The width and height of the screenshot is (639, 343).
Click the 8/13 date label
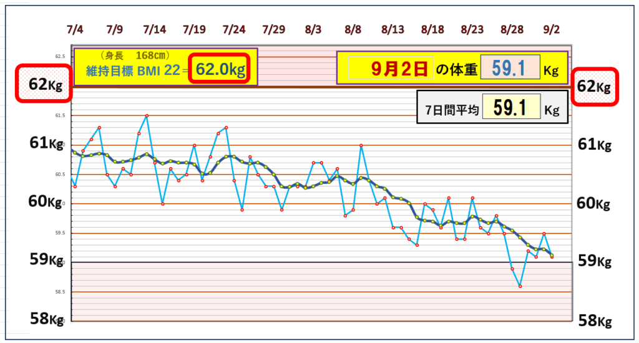tap(393, 30)
